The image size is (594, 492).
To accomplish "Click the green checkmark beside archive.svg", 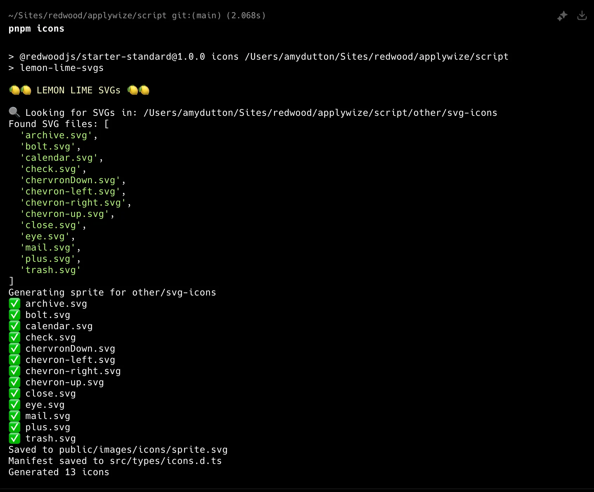I will point(14,304).
